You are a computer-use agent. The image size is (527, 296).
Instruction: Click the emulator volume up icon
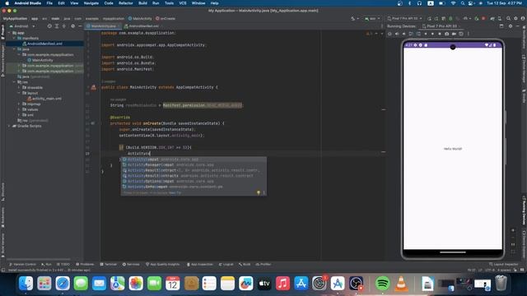point(397,34)
